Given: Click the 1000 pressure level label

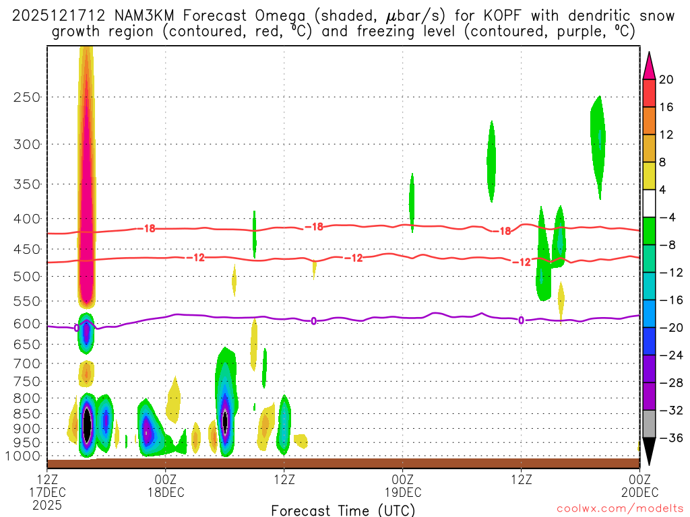Looking at the screenshot, I should click(24, 456).
